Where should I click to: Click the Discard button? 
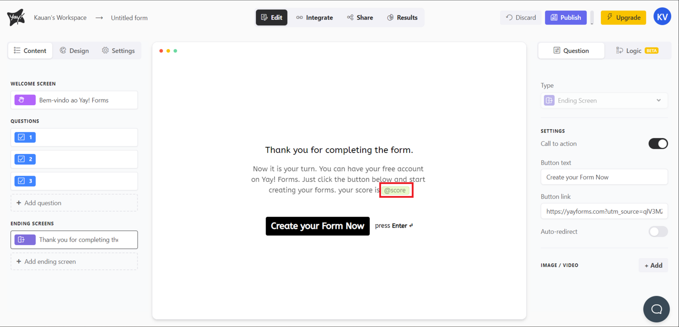(x=521, y=17)
